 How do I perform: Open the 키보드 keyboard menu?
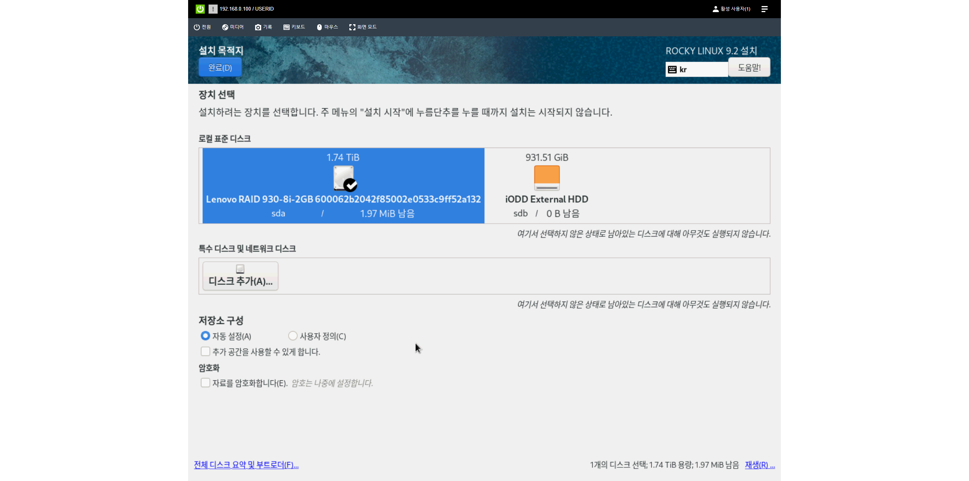(x=294, y=27)
